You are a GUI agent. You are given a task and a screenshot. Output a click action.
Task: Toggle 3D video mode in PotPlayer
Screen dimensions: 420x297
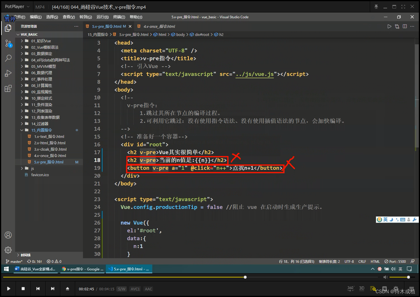coord(362,288)
